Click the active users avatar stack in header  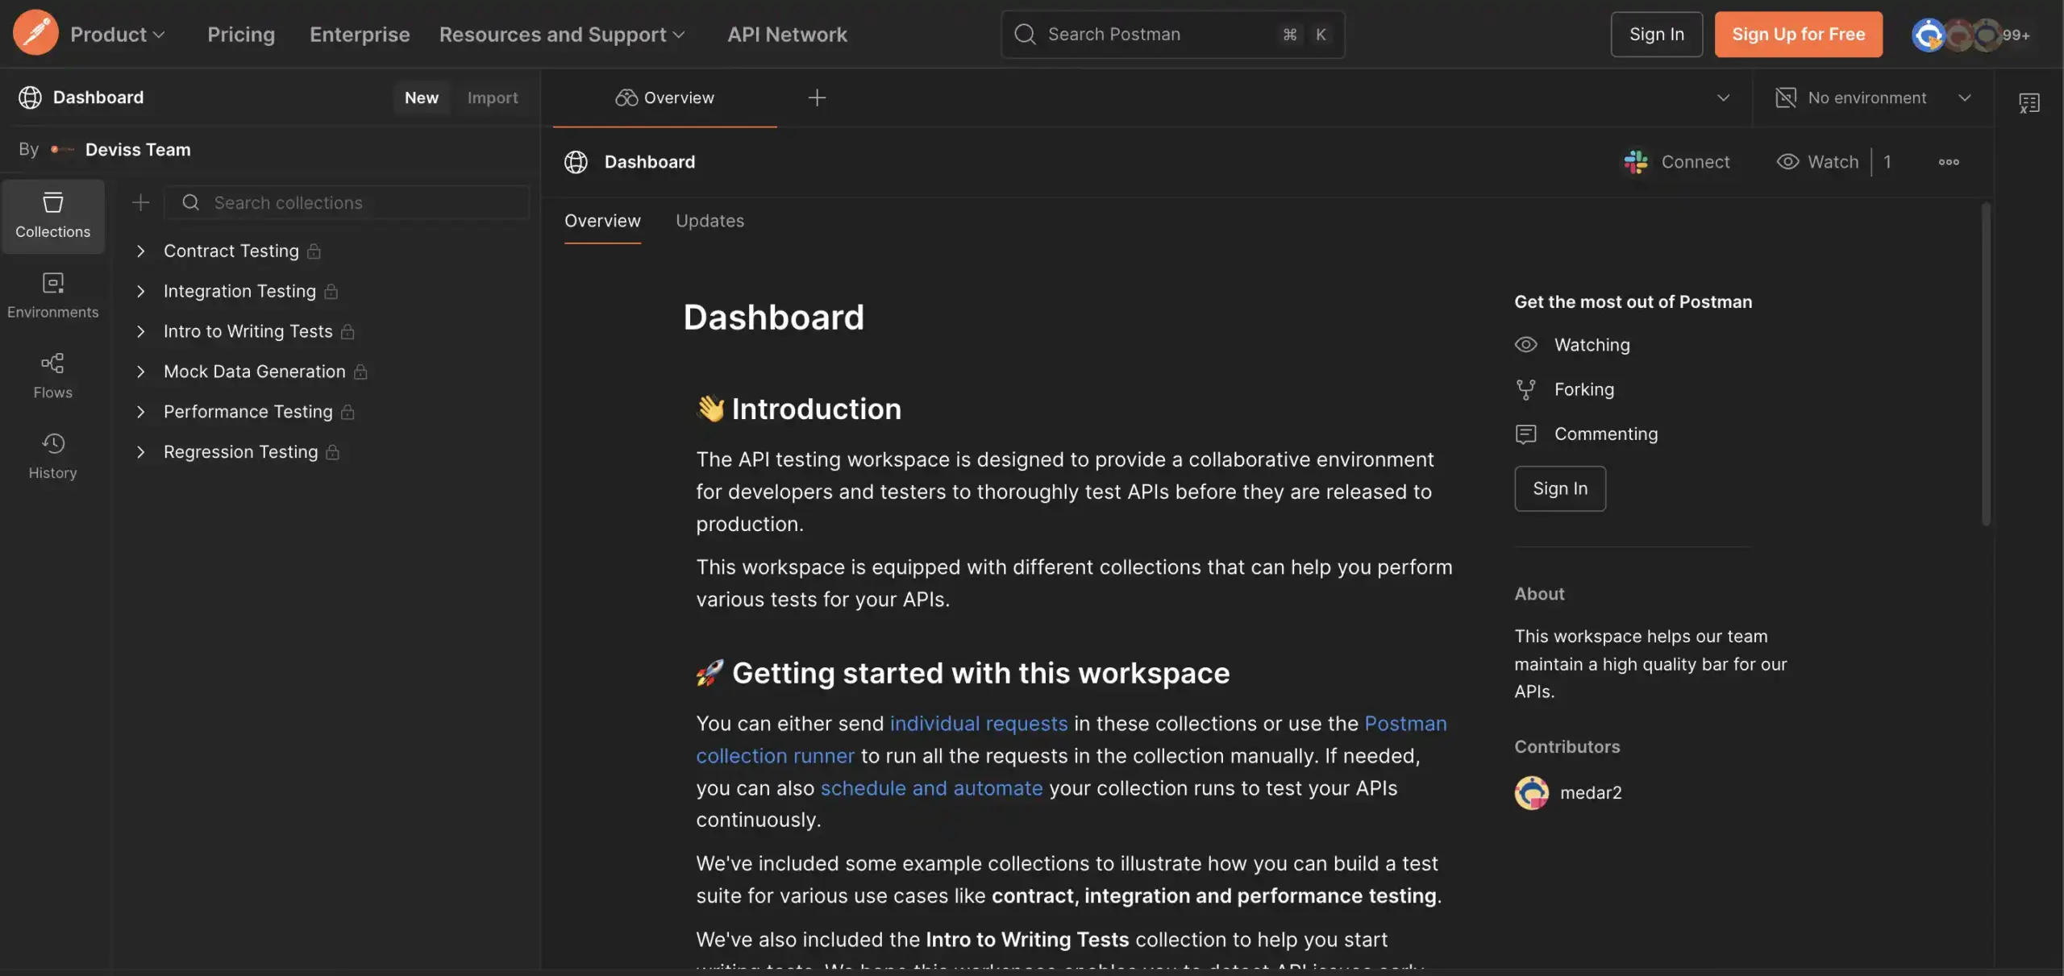(1957, 35)
